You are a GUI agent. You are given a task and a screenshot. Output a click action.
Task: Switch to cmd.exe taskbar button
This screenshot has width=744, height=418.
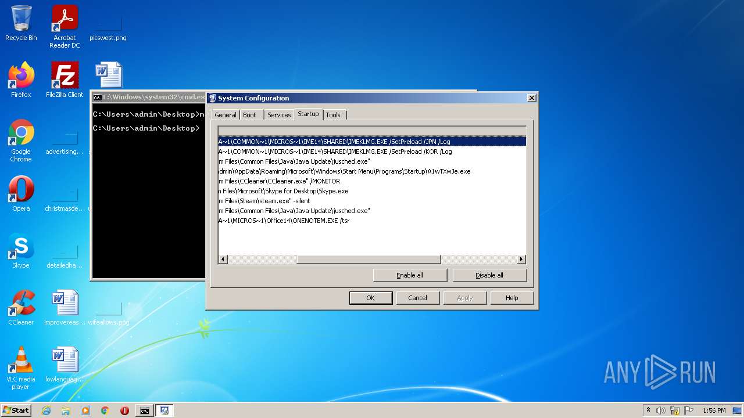point(144,410)
